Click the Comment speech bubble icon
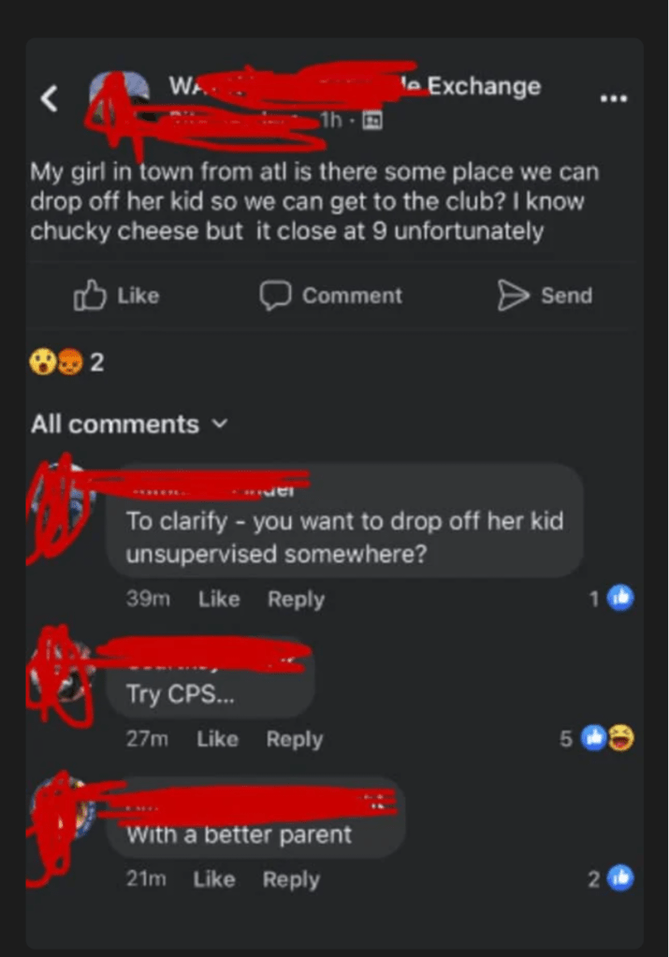The width and height of the screenshot is (669, 957). pos(275,296)
